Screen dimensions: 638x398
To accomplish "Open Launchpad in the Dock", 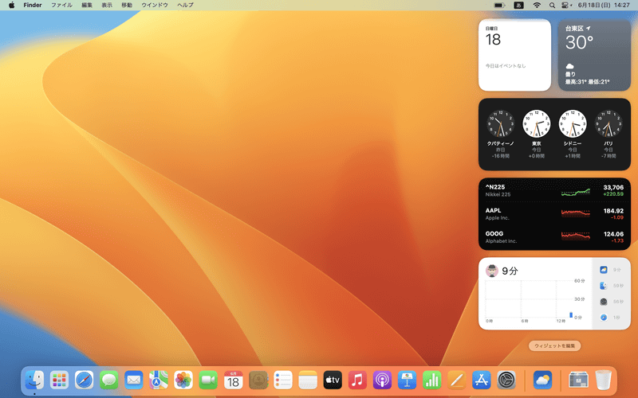I will [59, 380].
